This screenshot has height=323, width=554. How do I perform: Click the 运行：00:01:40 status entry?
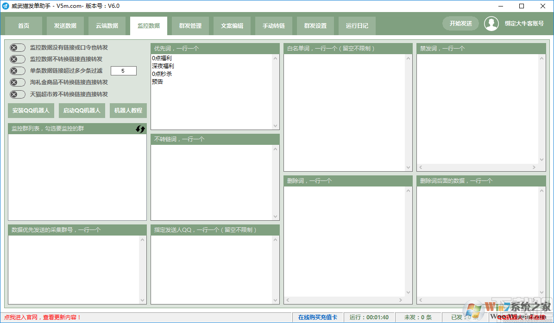(x=369, y=317)
